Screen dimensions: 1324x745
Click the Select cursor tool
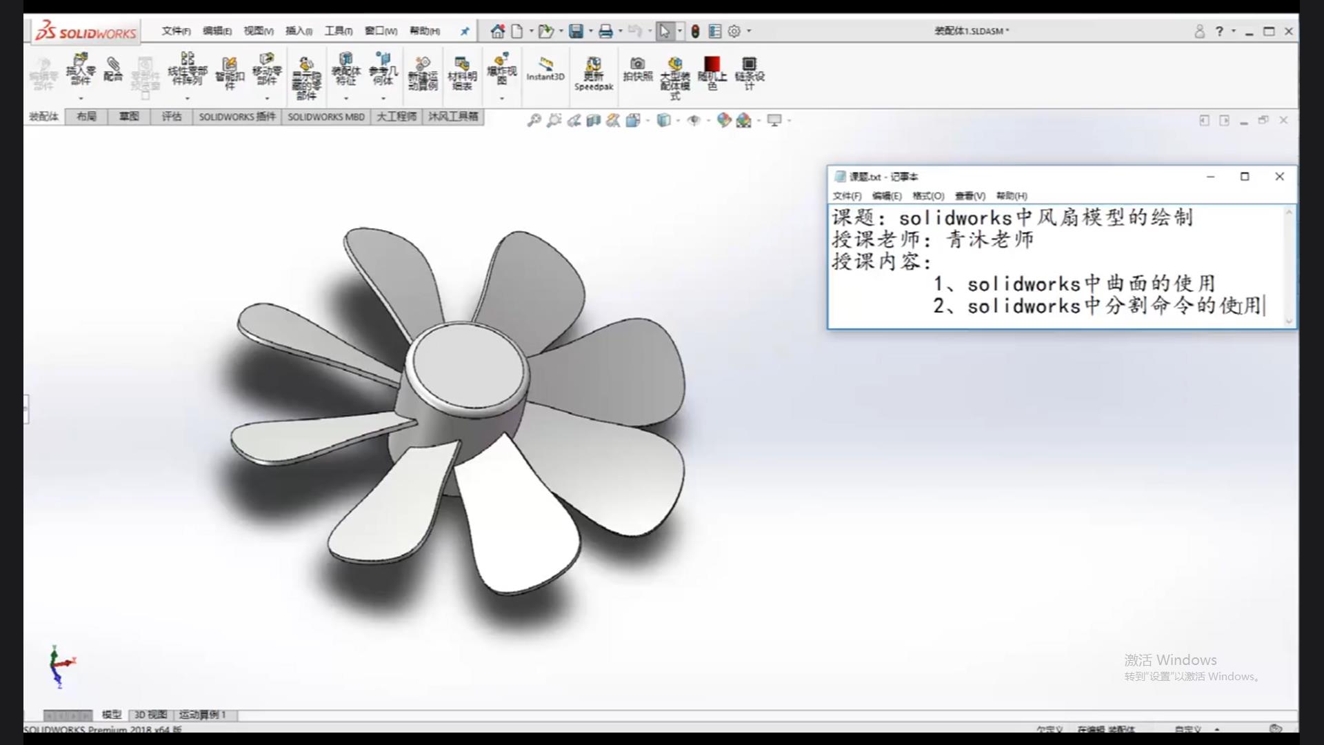pos(665,31)
